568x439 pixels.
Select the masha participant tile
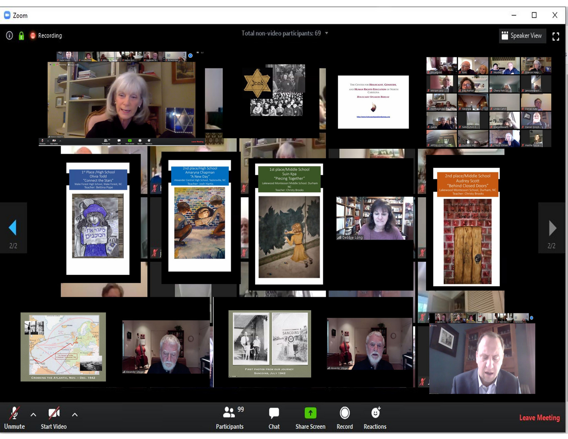pyautogui.click(x=536, y=139)
